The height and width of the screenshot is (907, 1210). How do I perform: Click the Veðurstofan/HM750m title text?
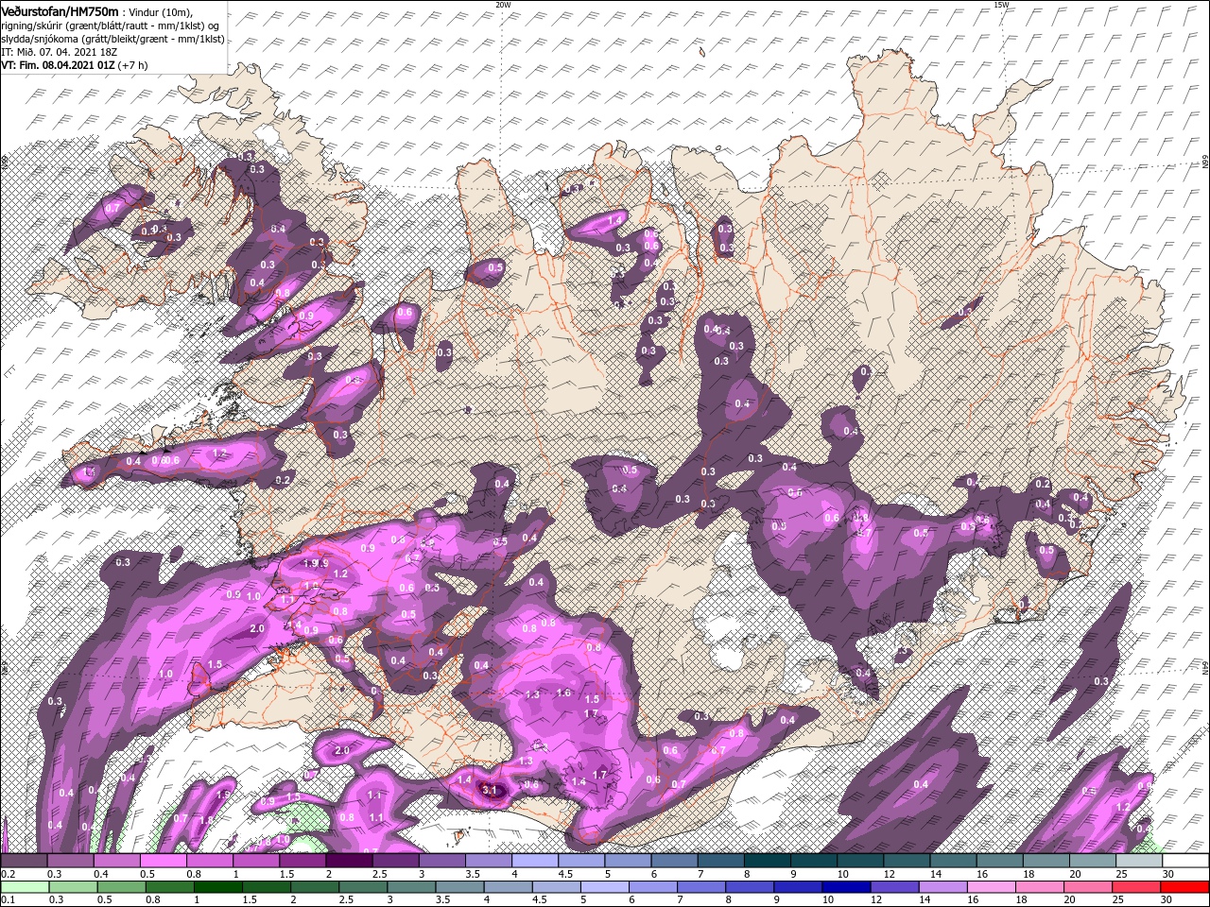(x=60, y=10)
